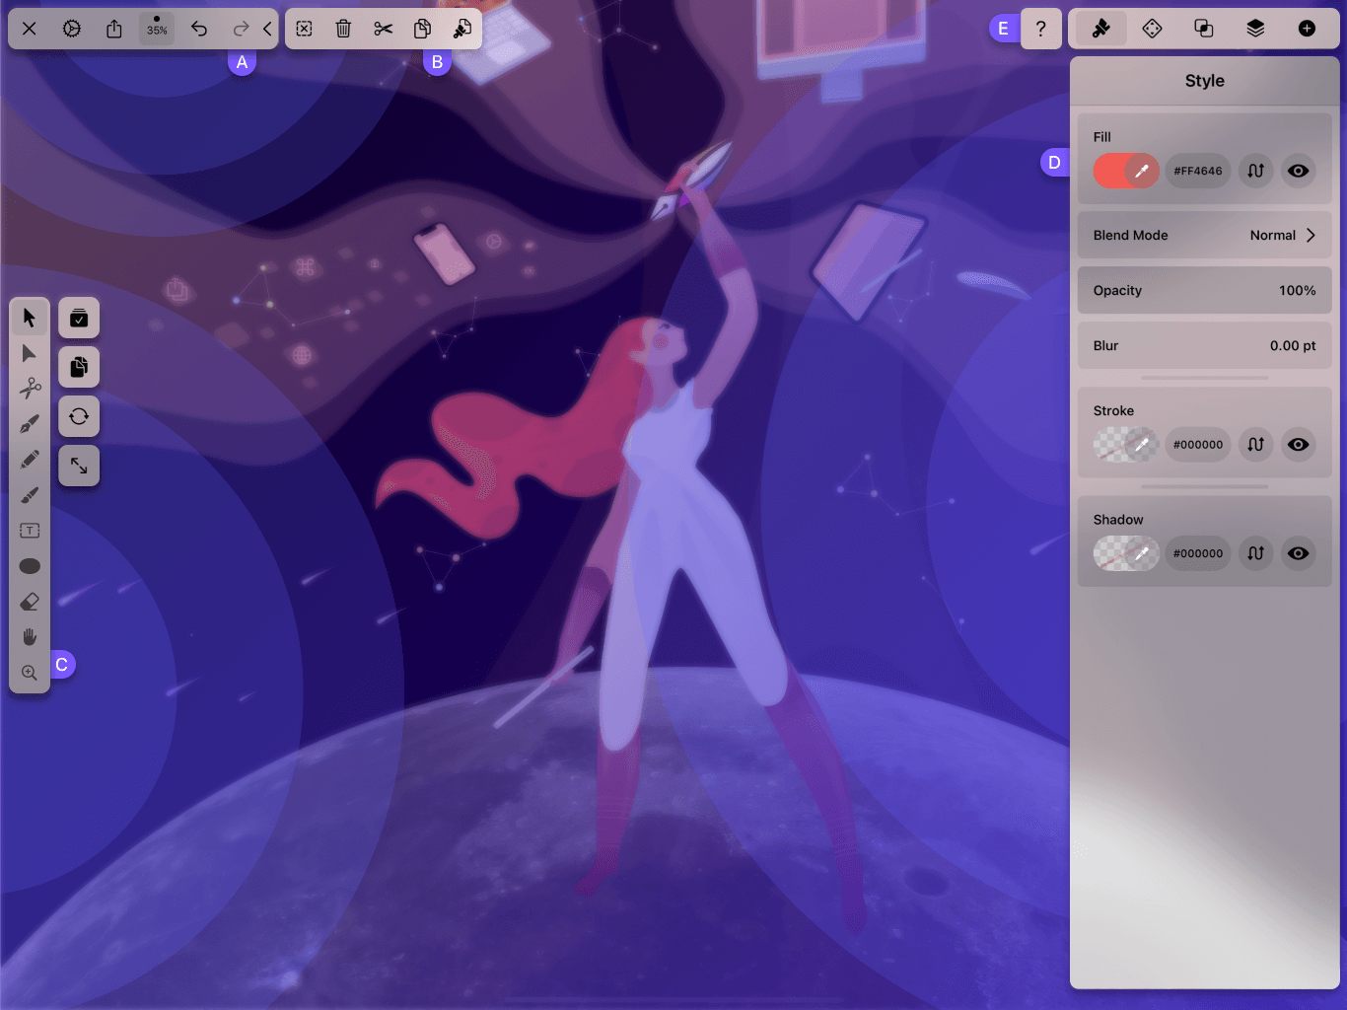Collapse the top toolbar with the chevron
Screen dimensions: 1347x1010
pyautogui.click(x=267, y=29)
